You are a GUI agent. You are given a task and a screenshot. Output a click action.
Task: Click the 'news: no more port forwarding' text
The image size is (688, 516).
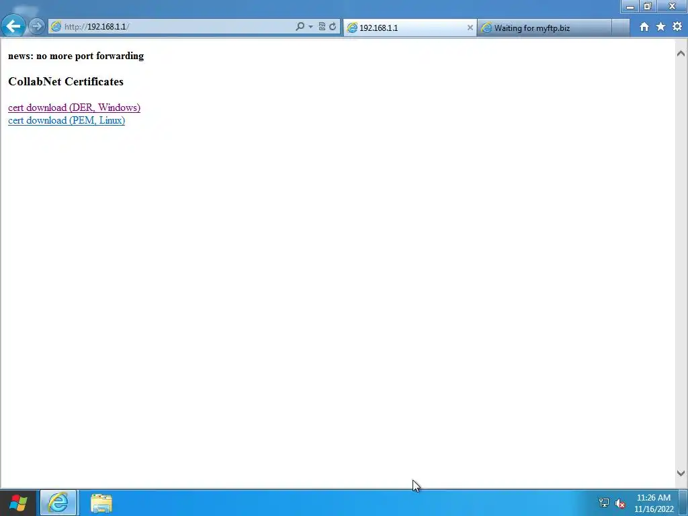[76, 56]
